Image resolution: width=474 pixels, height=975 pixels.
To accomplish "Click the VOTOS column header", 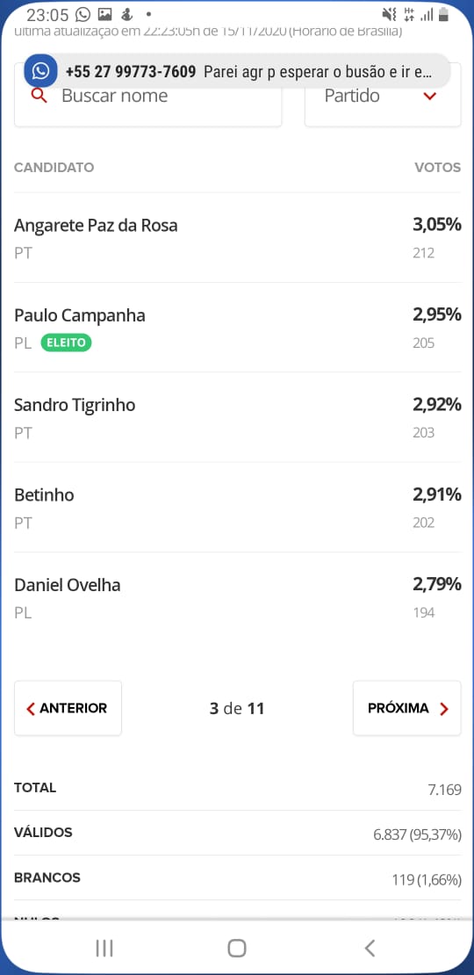I will pyautogui.click(x=437, y=167).
